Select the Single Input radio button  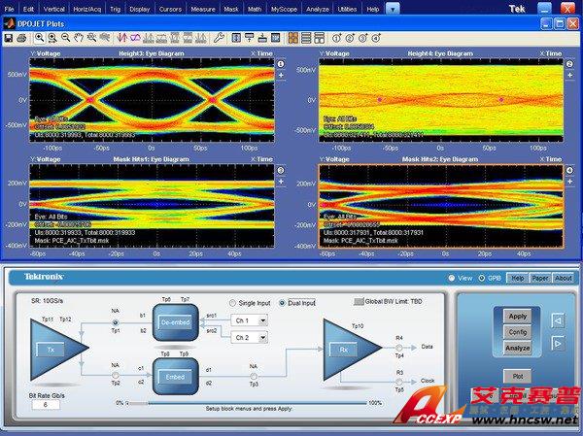233,302
